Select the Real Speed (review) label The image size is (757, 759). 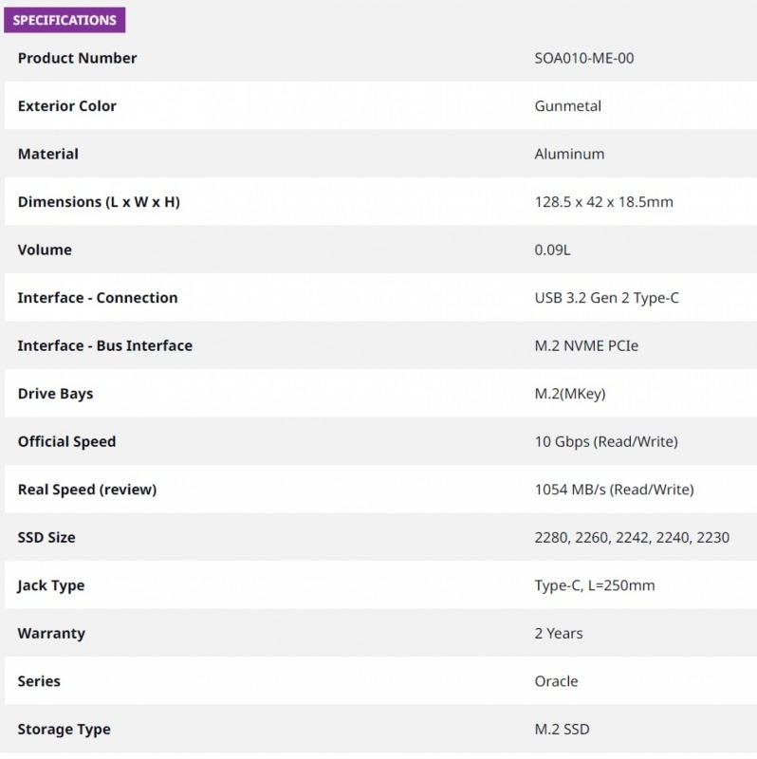pos(87,490)
